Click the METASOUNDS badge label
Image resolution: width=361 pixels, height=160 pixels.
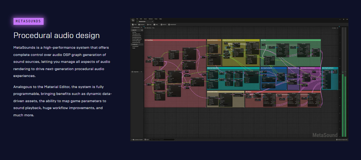28,21
